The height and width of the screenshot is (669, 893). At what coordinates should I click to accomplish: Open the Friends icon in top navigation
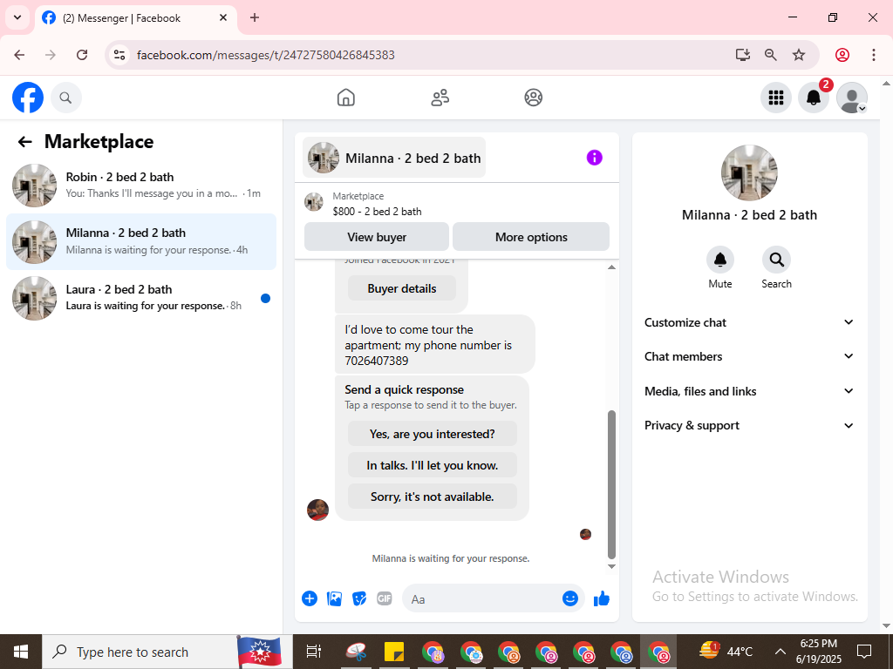[440, 98]
